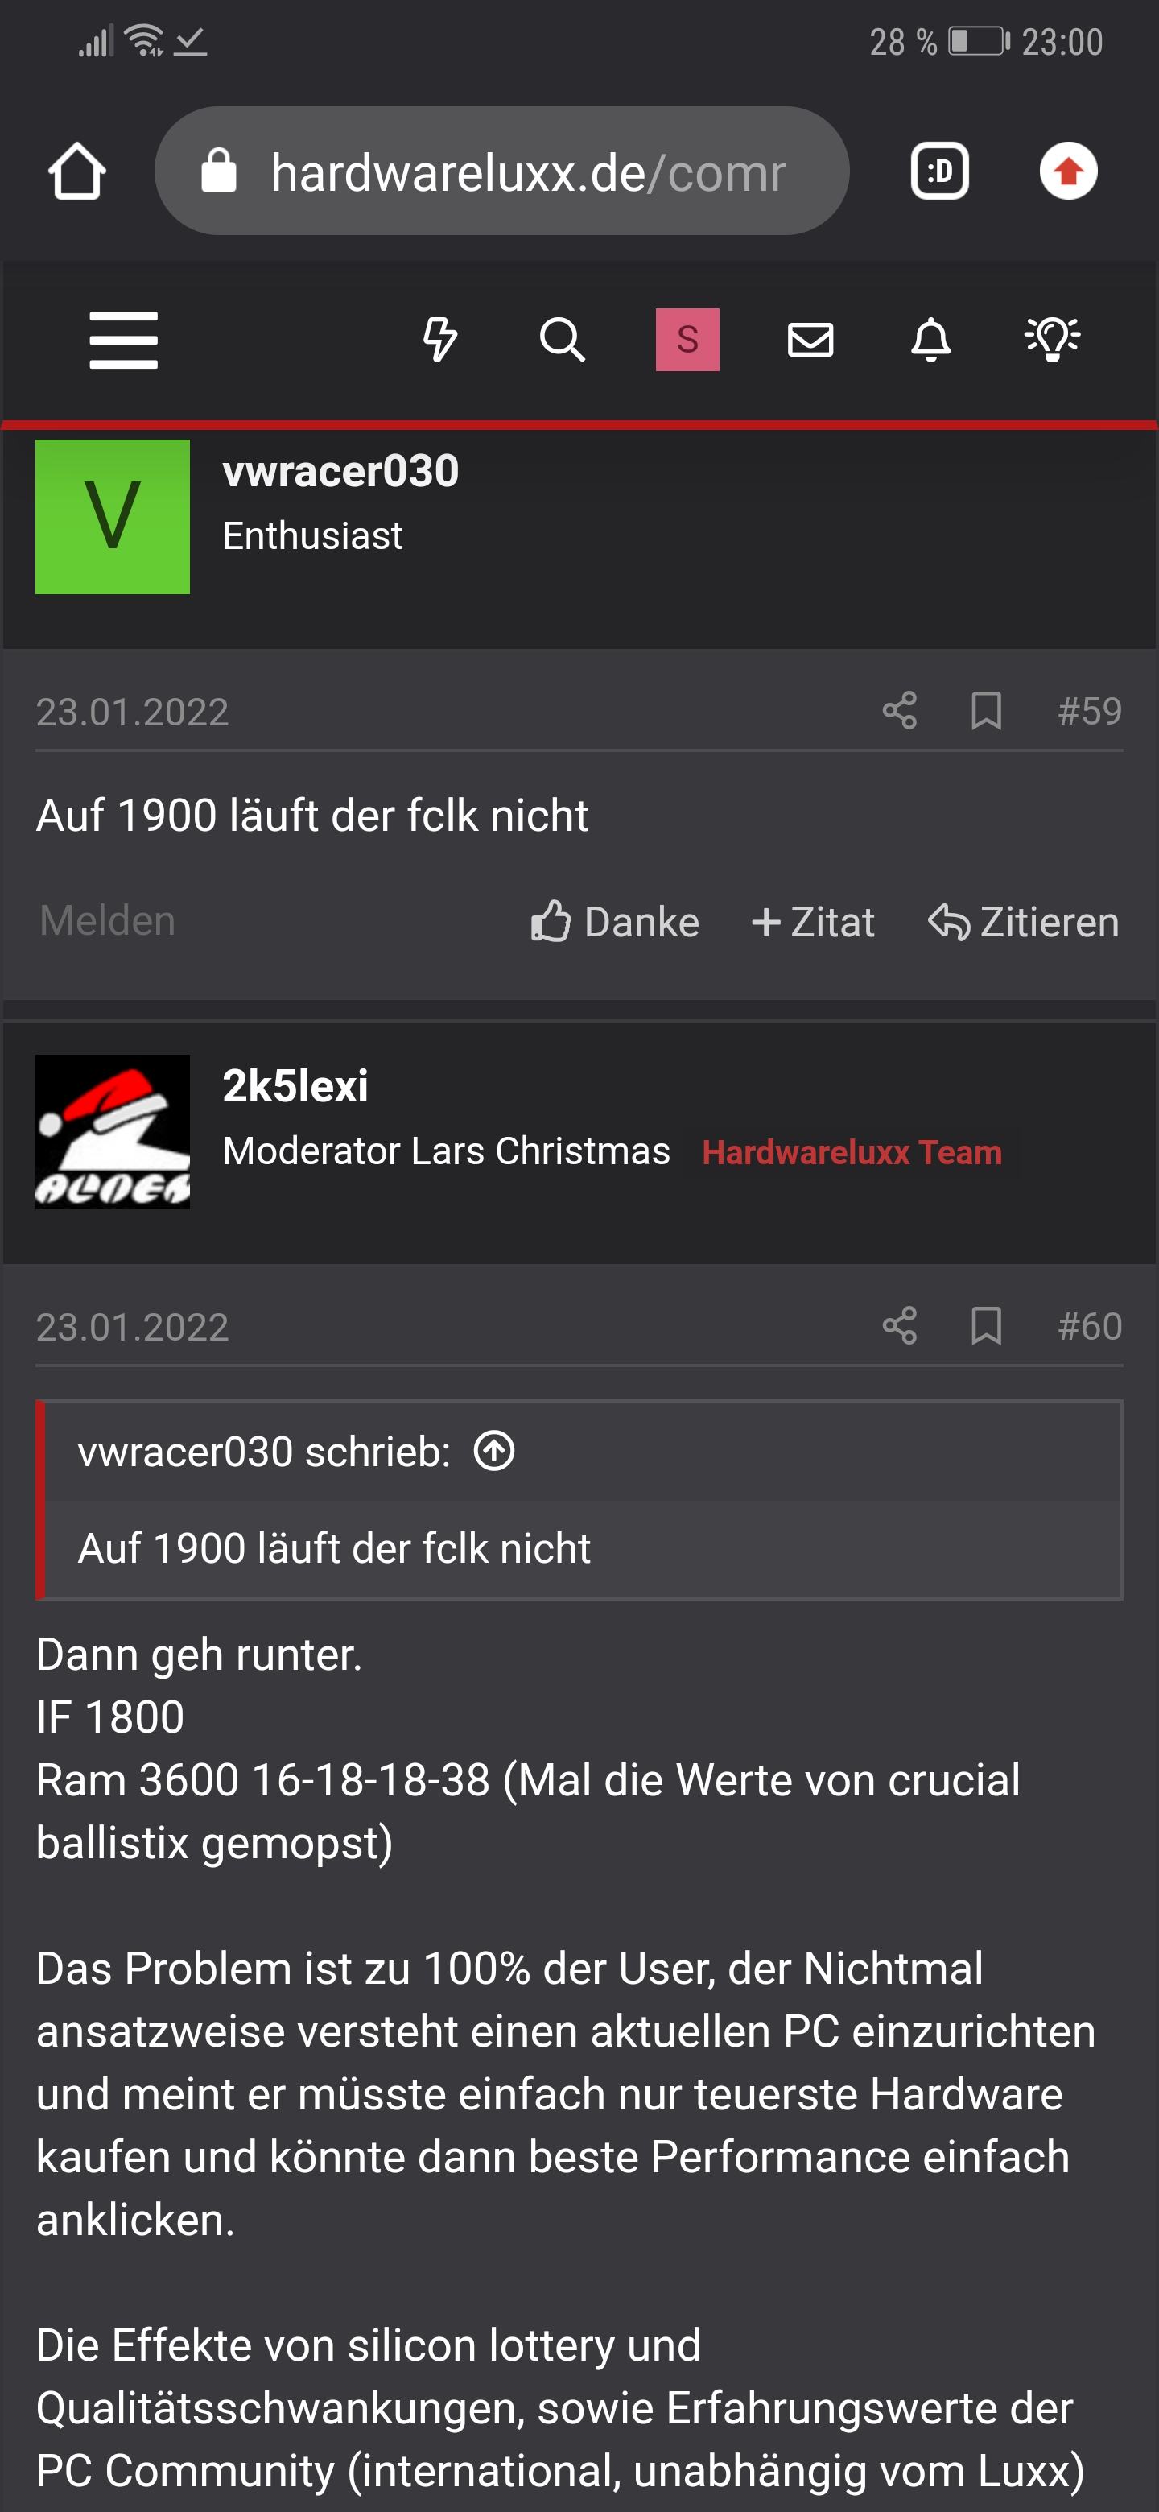This screenshot has width=1159, height=2512.
Task: Tap the lightning bolt what's-new icon
Action: pos(439,339)
